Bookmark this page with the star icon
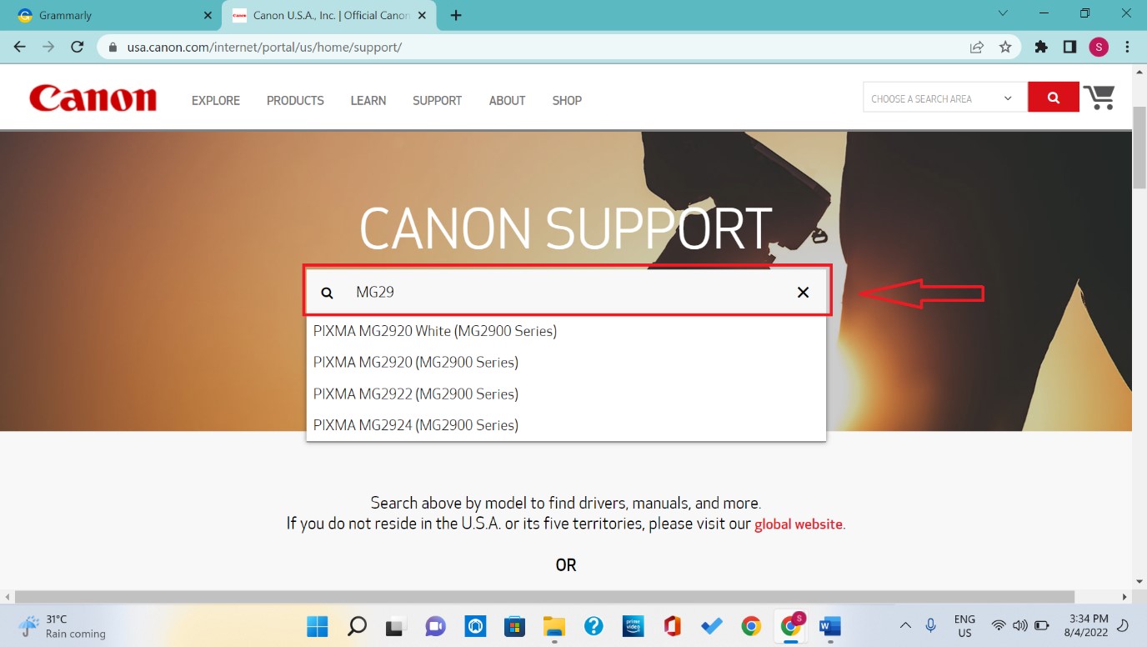This screenshot has width=1147, height=647. (x=1005, y=47)
